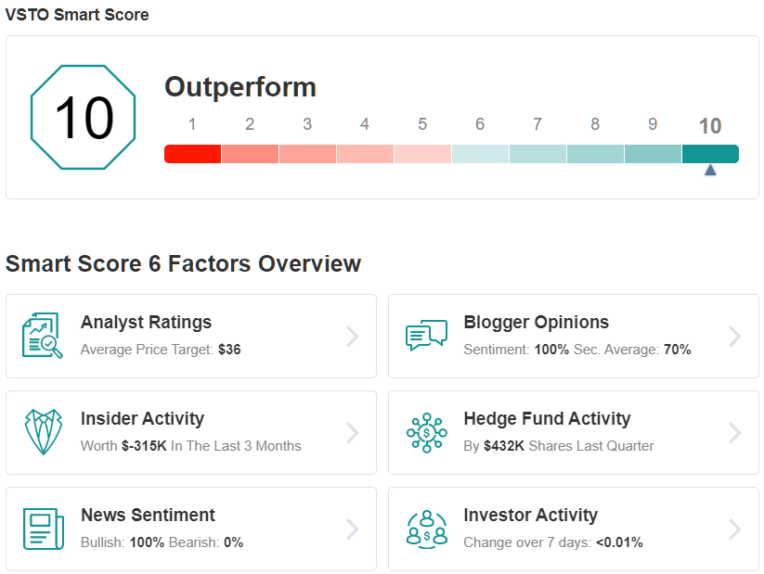The width and height of the screenshot is (764, 574).
Task: Open Hedge Fund Activity chevron arrow
Action: [x=735, y=433]
